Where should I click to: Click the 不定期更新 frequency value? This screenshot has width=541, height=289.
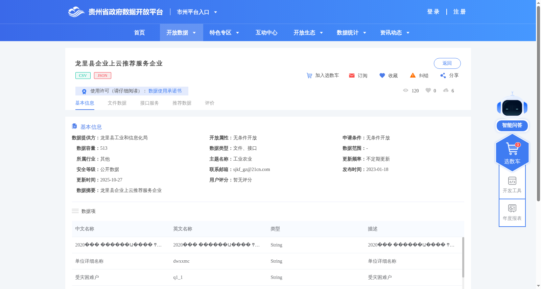(x=378, y=159)
